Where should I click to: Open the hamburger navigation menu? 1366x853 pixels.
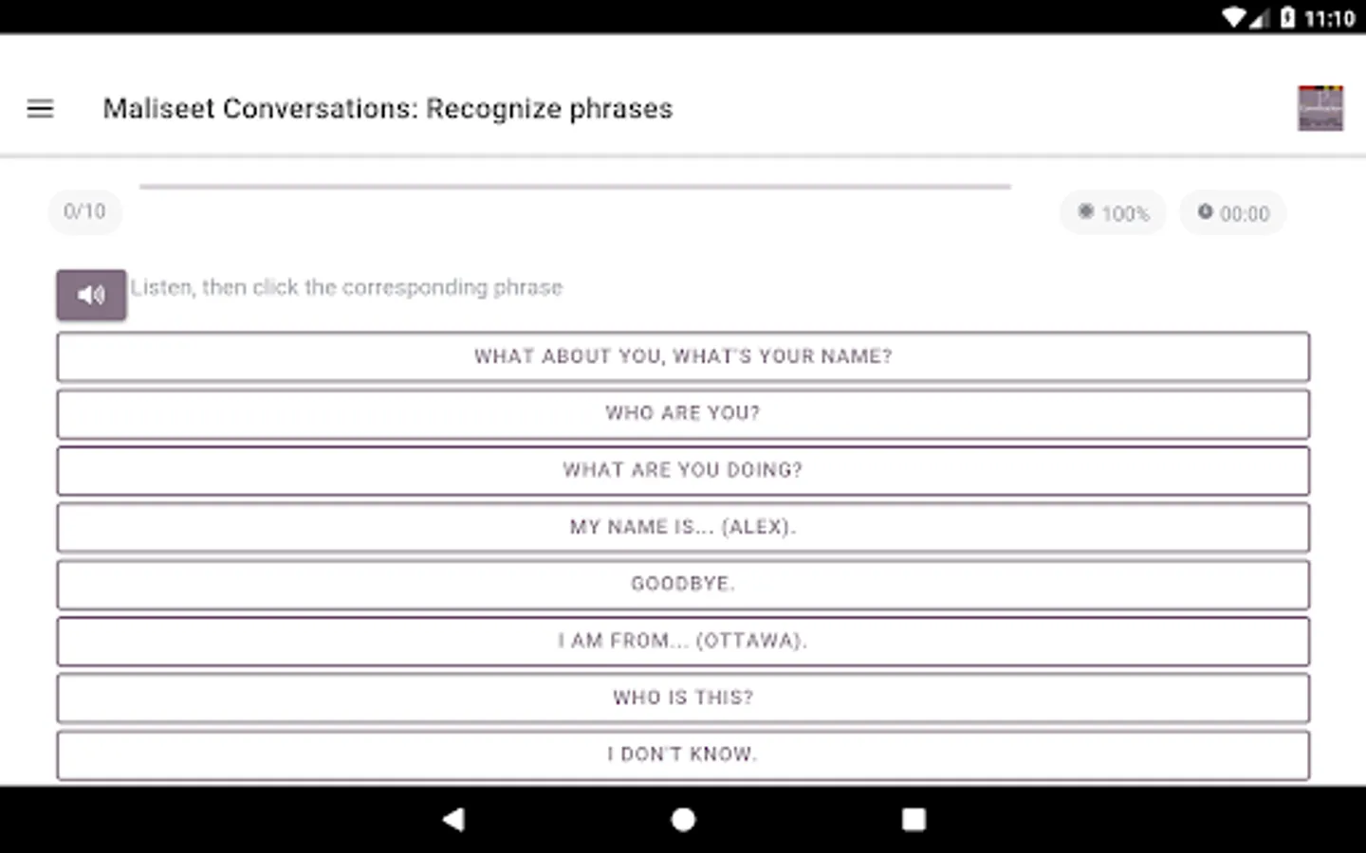click(40, 109)
